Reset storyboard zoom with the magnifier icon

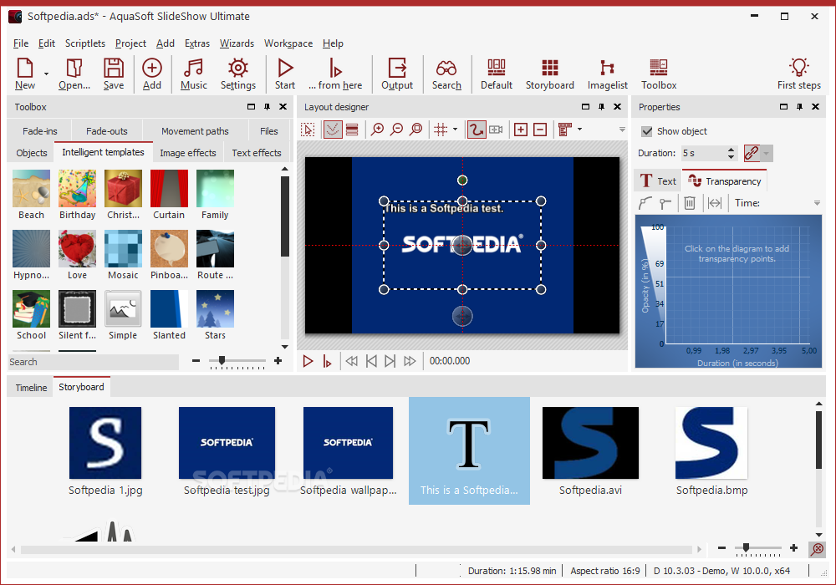[x=817, y=549]
